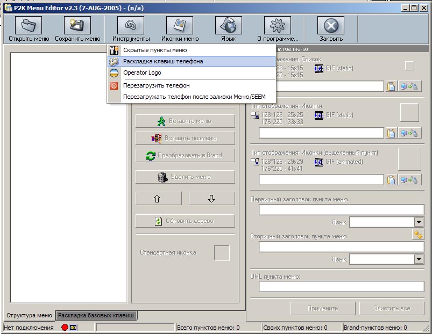Focus 'Первичный заголовок пункта меню' text field
The image size is (432, 334).
[341, 209]
